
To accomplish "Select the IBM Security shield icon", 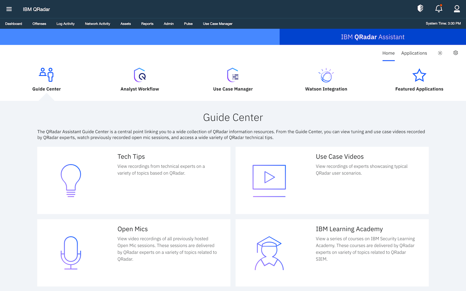I will [x=420, y=9].
